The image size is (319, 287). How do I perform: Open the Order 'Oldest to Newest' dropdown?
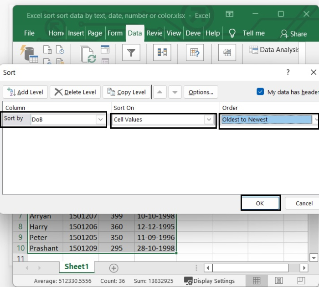click(316, 120)
